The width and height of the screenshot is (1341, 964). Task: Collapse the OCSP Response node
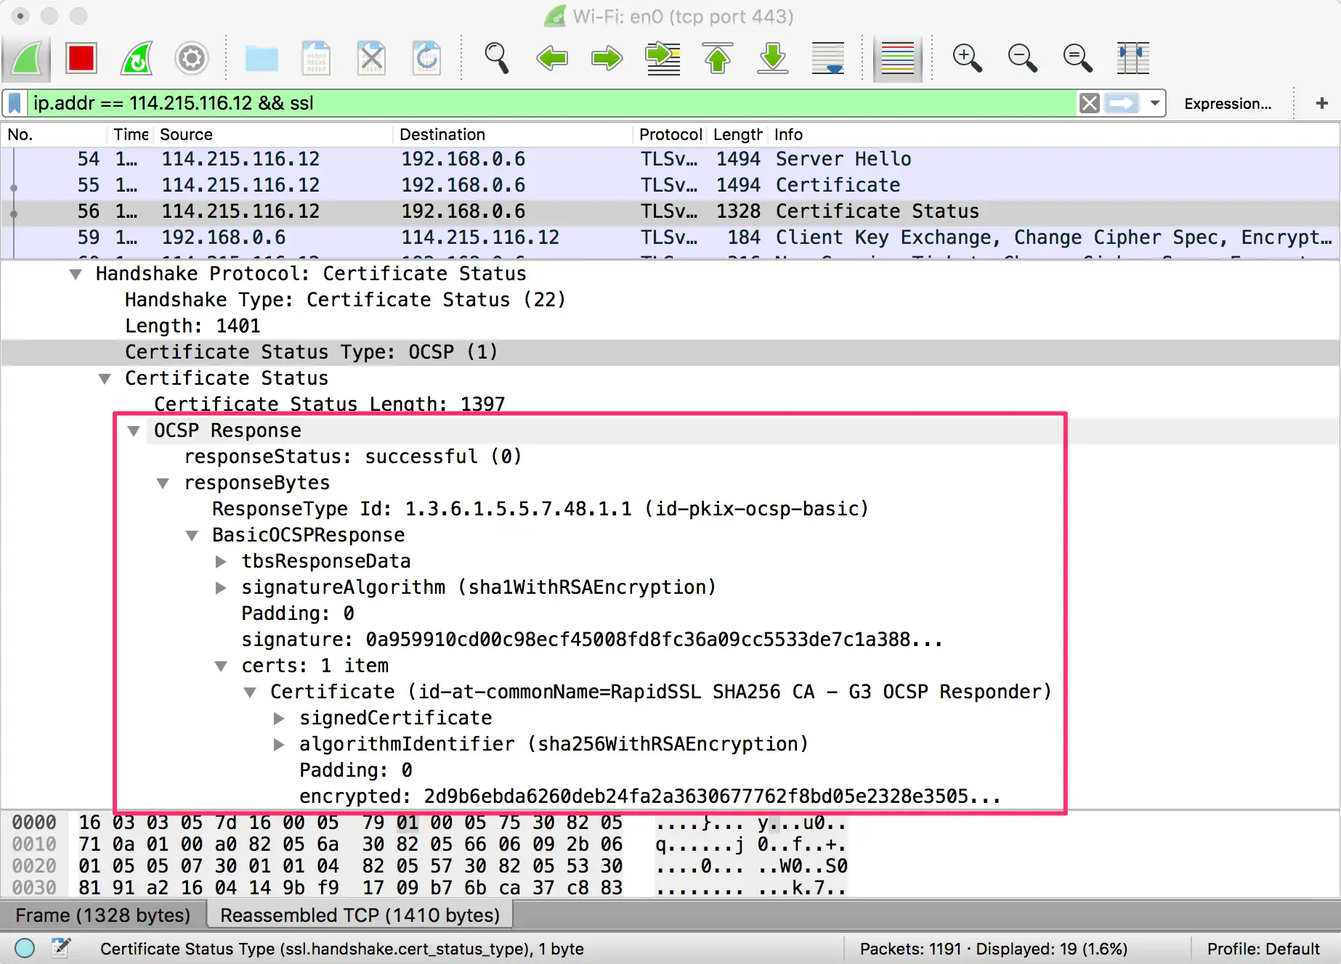[134, 430]
